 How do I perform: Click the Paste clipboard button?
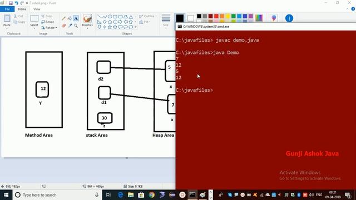point(7,20)
